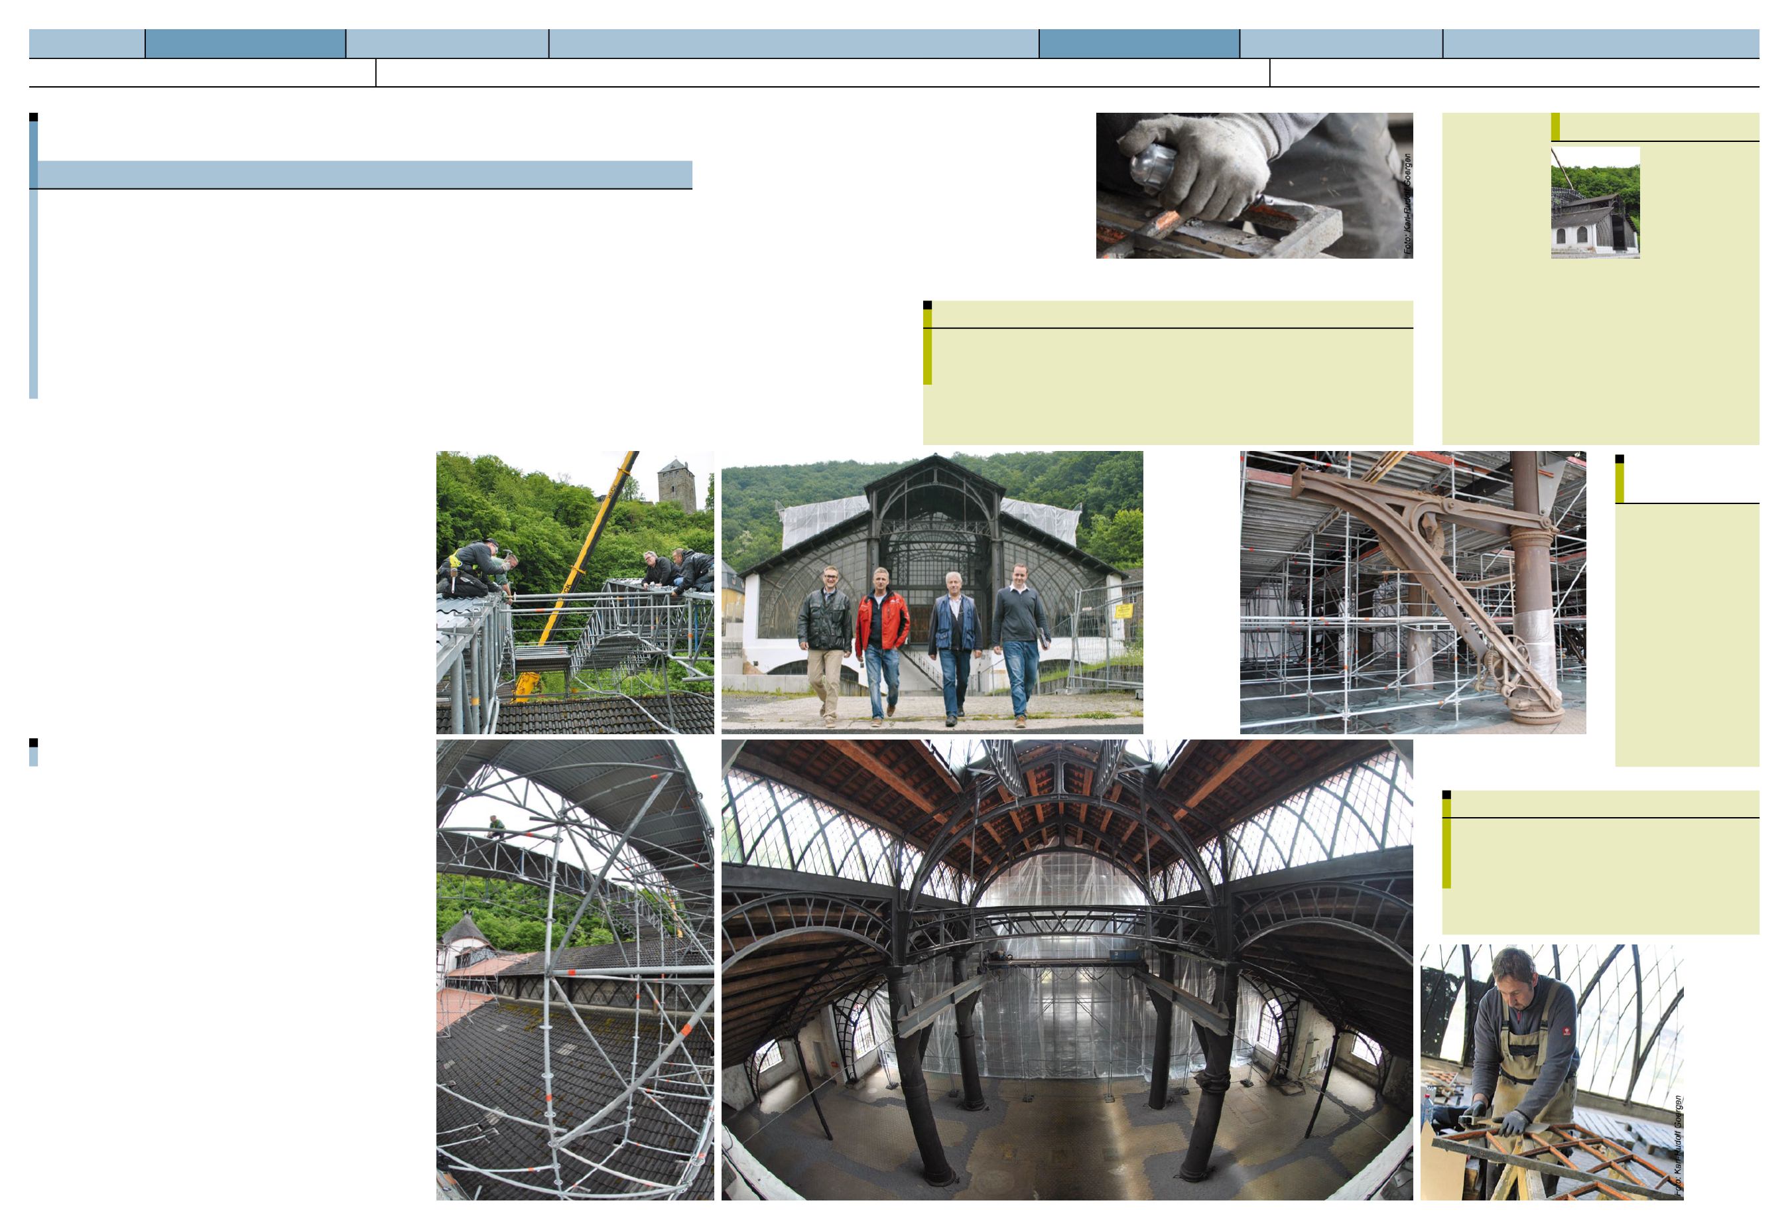
Task: Click the widest light blue header segment
Action: tap(793, 44)
